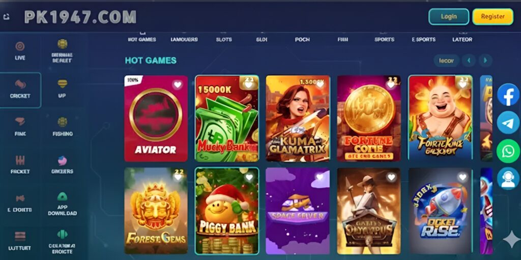Open the Telegram contact icon

tap(508, 123)
